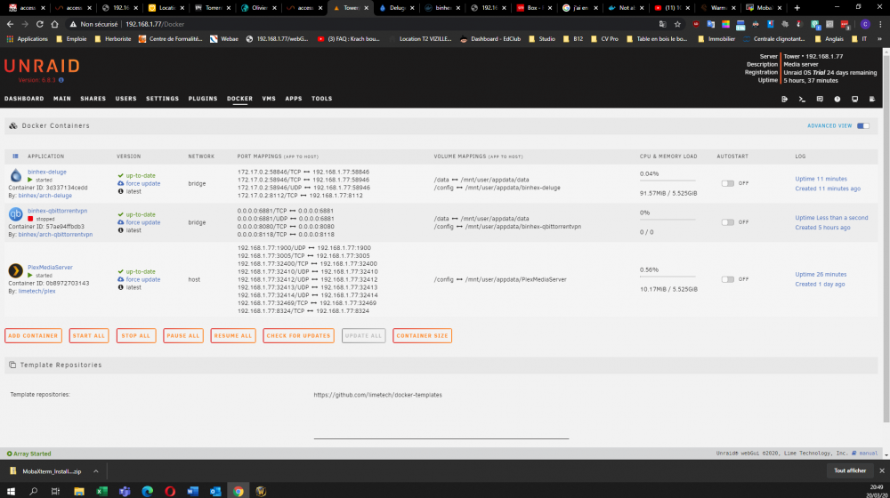This screenshot has width=890, height=498.
Task: Expand the MobaXterm download options chevron
Action: 96,471
